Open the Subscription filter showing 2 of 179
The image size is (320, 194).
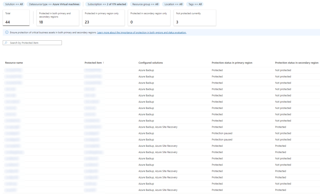(x=107, y=4)
